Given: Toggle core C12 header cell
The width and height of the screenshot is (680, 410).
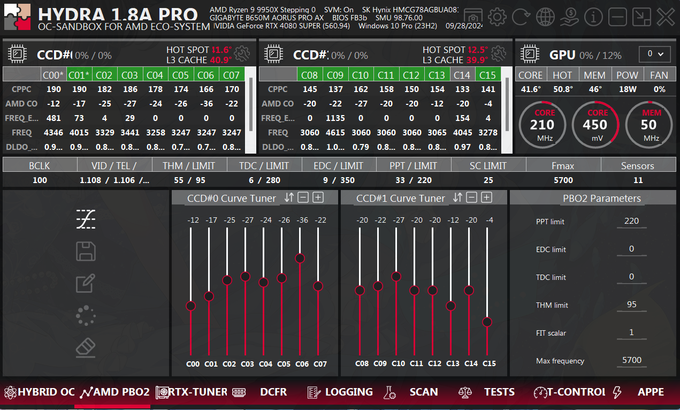Looking at the screenshot, I should tap(411, 75).
